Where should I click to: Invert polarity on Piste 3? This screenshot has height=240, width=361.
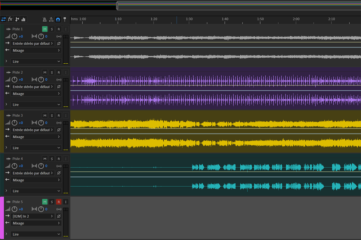[x=59, y=130]
